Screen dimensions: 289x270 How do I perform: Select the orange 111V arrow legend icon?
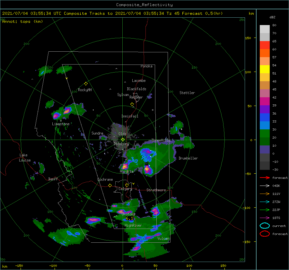tap(265, 194)
